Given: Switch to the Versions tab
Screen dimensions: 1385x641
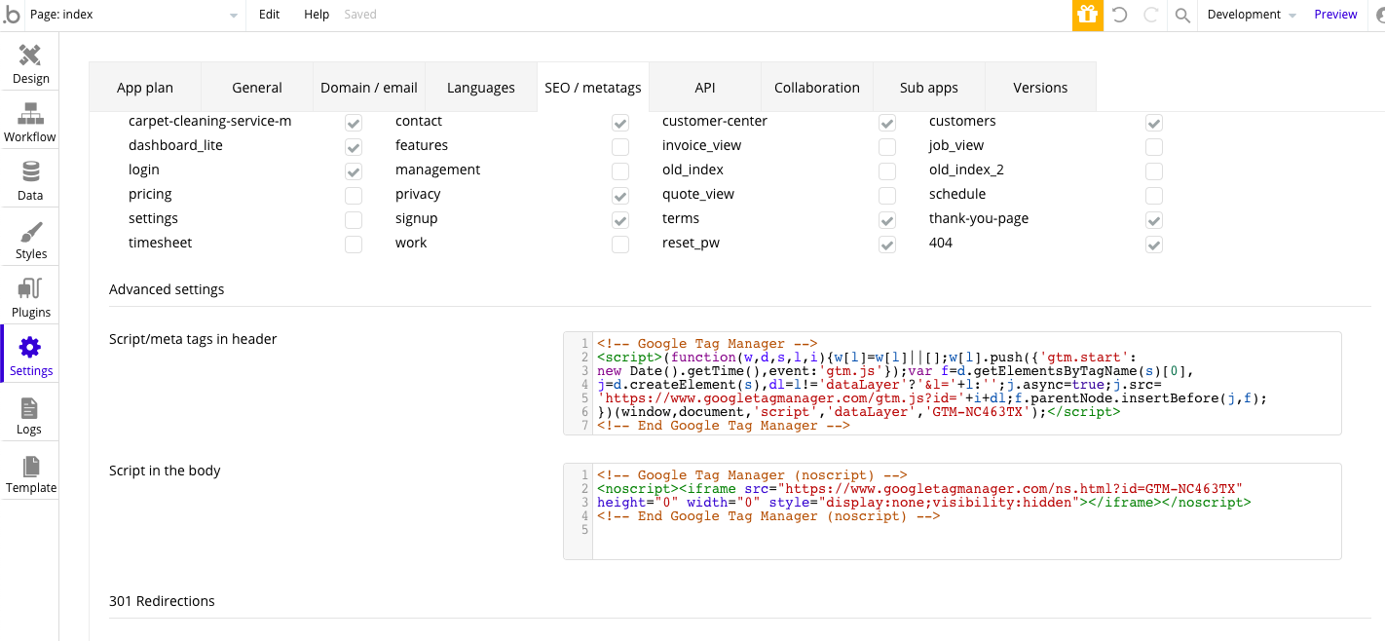Looking at the screenshot, I should point(1040,88).
